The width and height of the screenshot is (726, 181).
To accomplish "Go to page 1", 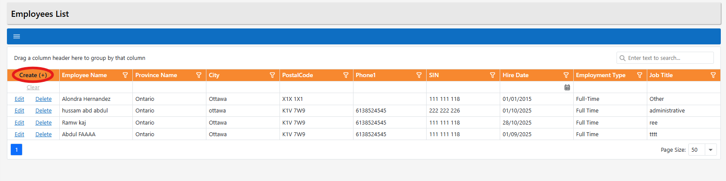I will click(x=16, y=150).
